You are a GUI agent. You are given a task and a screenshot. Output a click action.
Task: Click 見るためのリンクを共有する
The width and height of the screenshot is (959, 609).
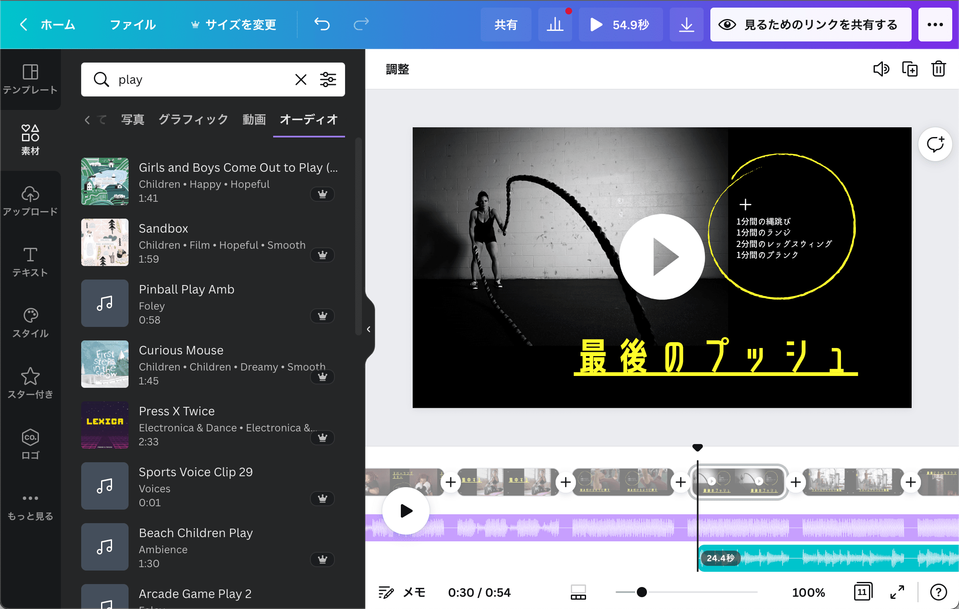point(810,24)
